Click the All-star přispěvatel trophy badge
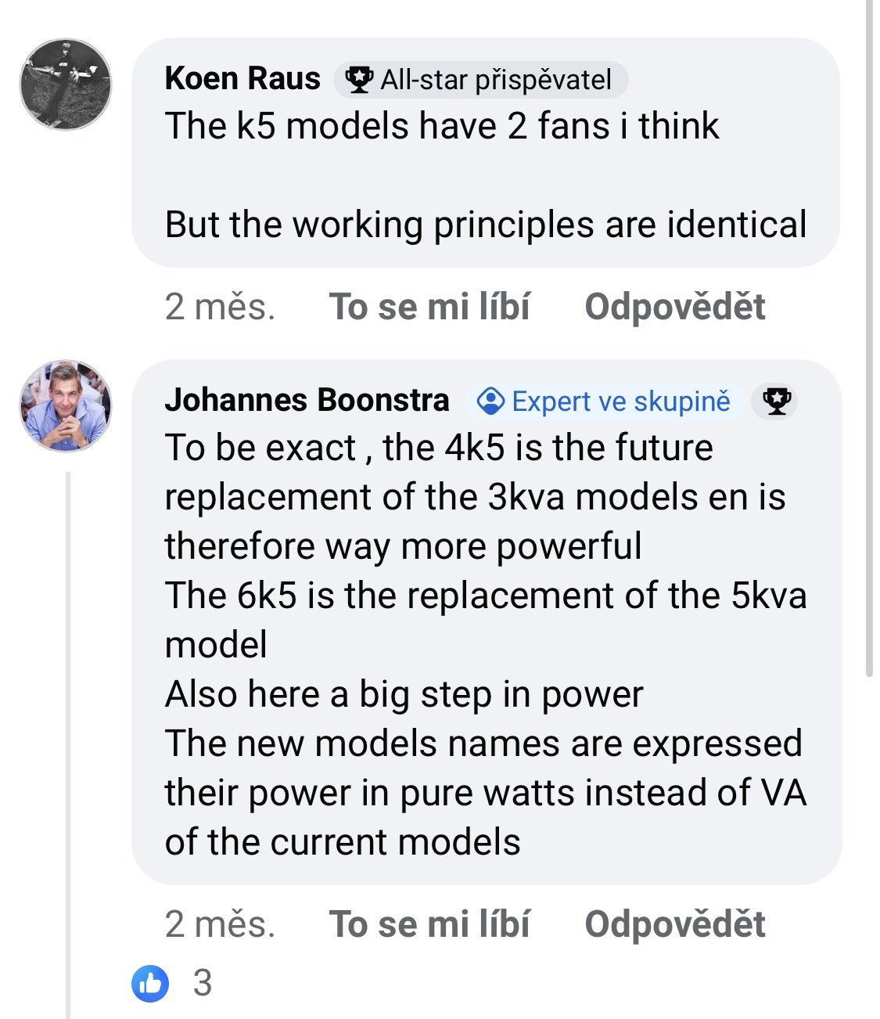 tap(481, 80)
